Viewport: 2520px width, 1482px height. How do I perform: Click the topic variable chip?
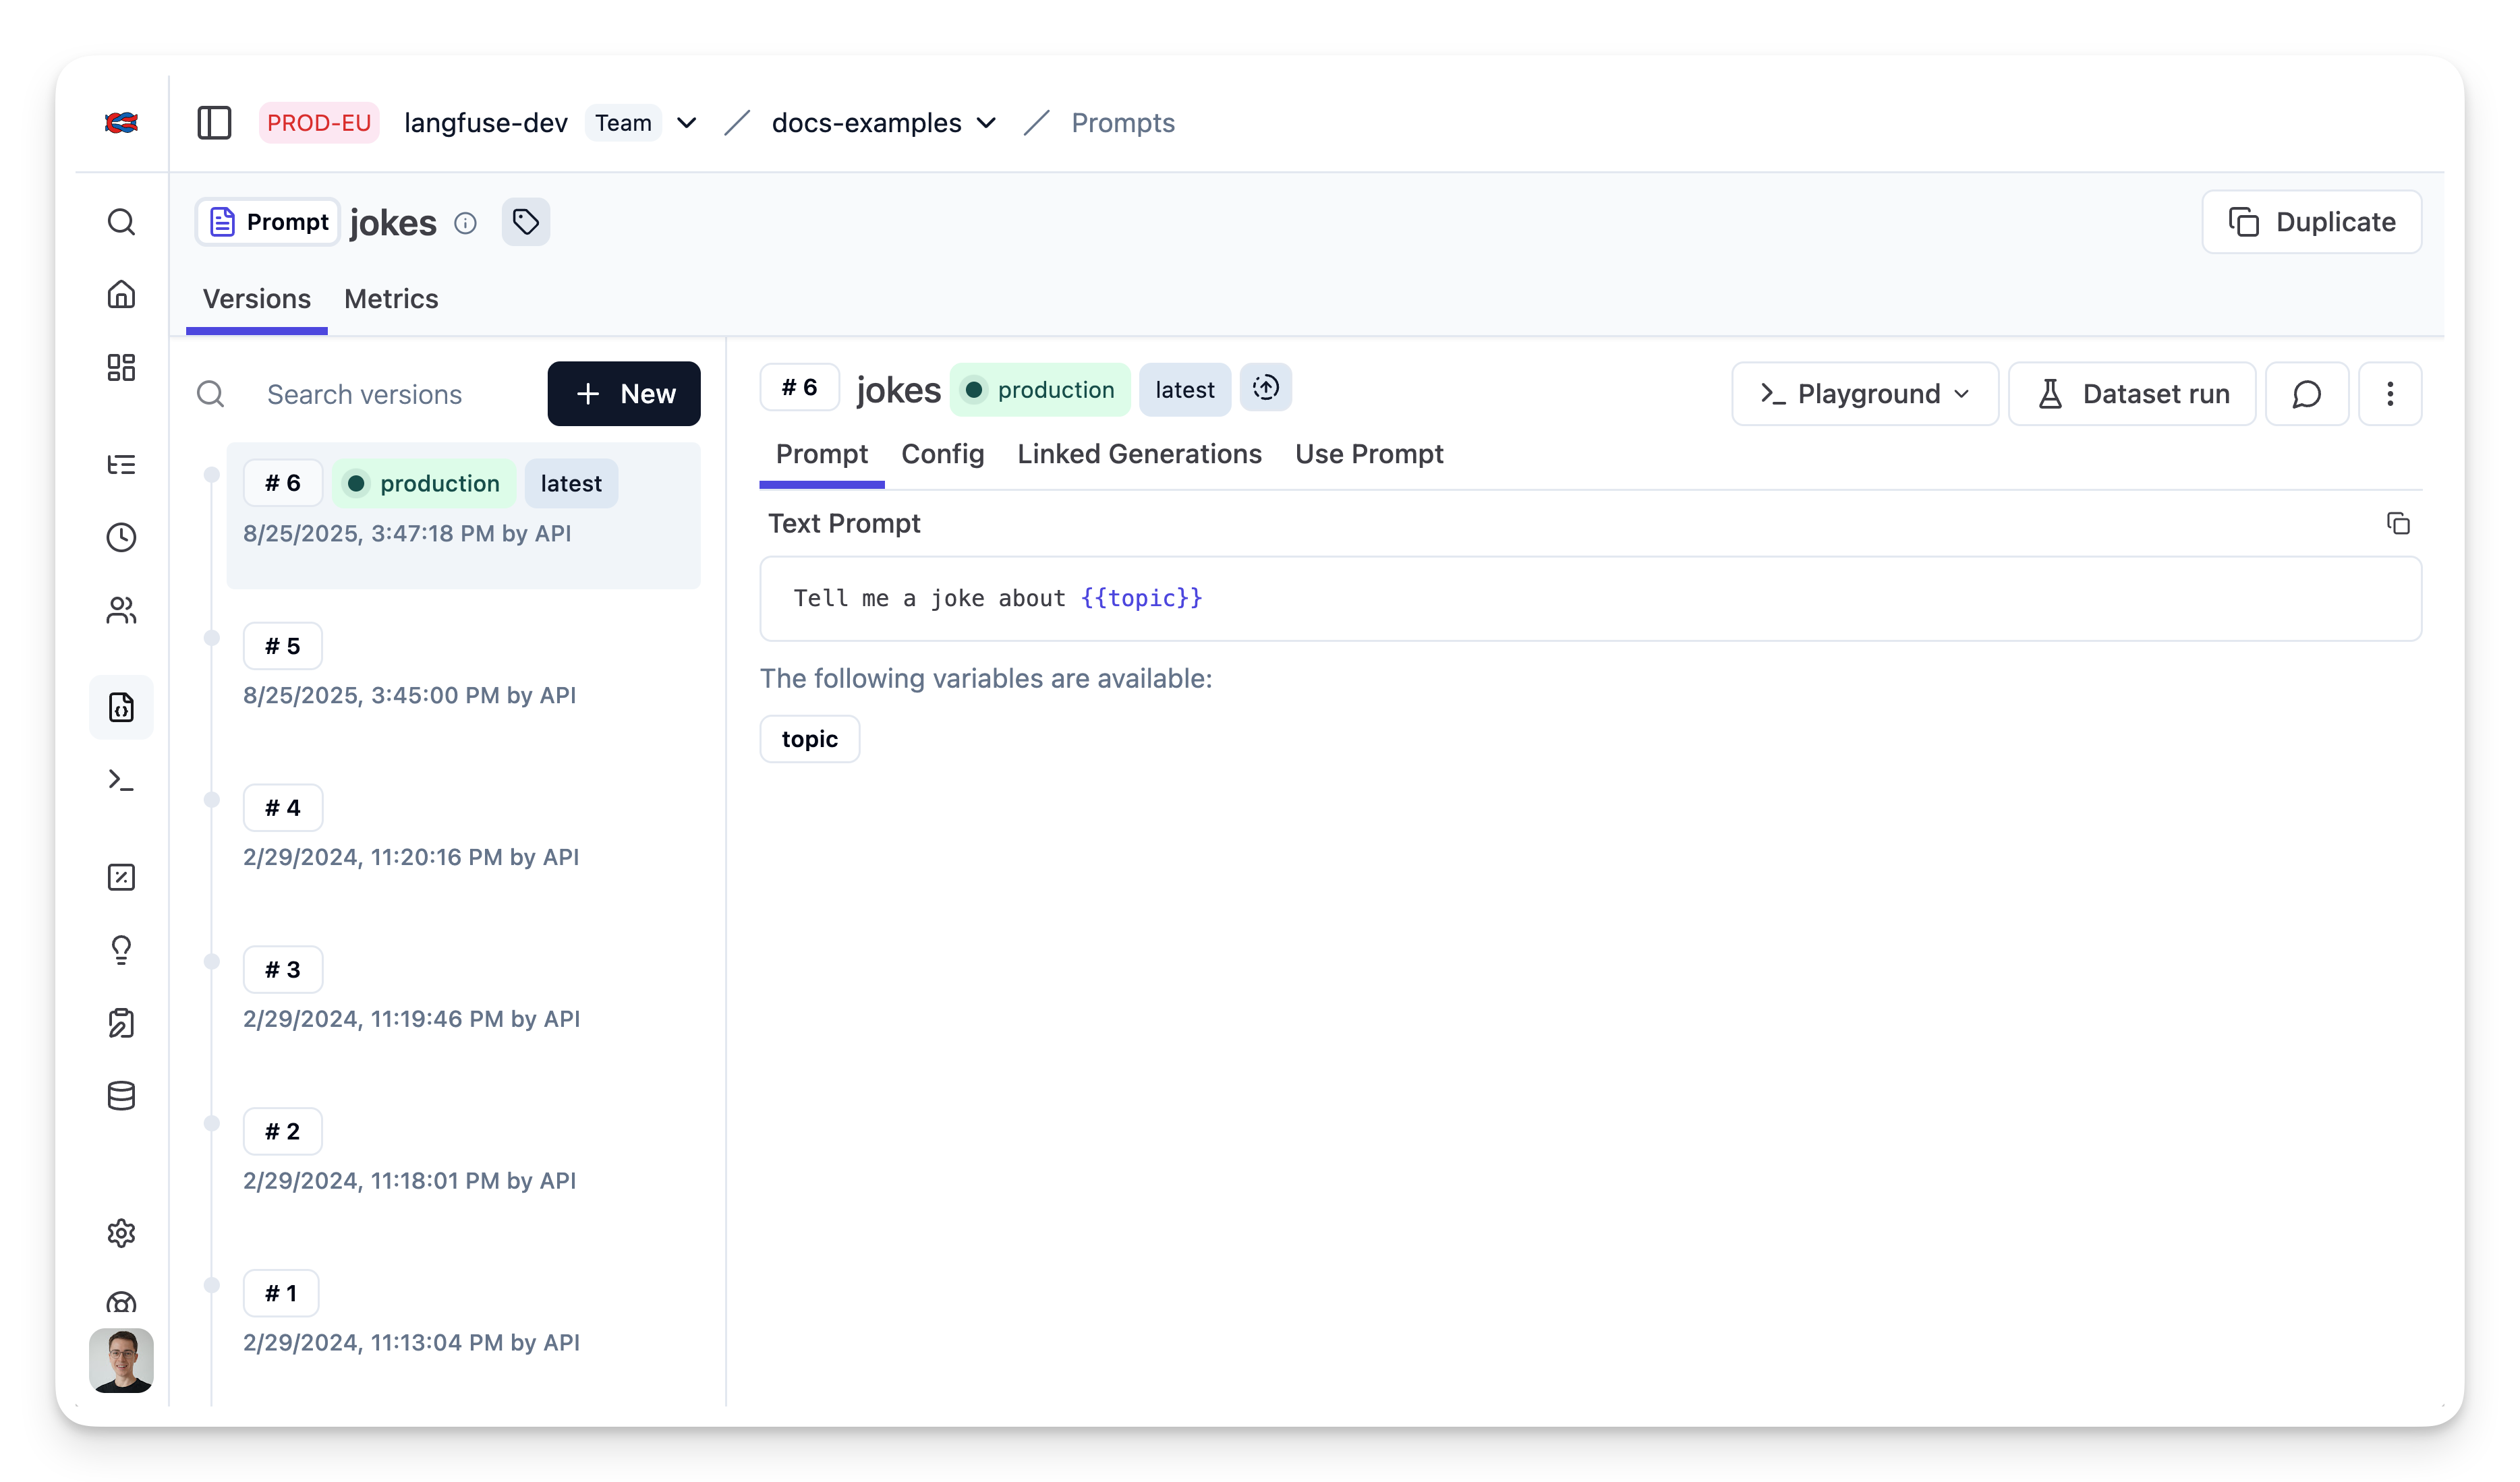tap(809, 738)
